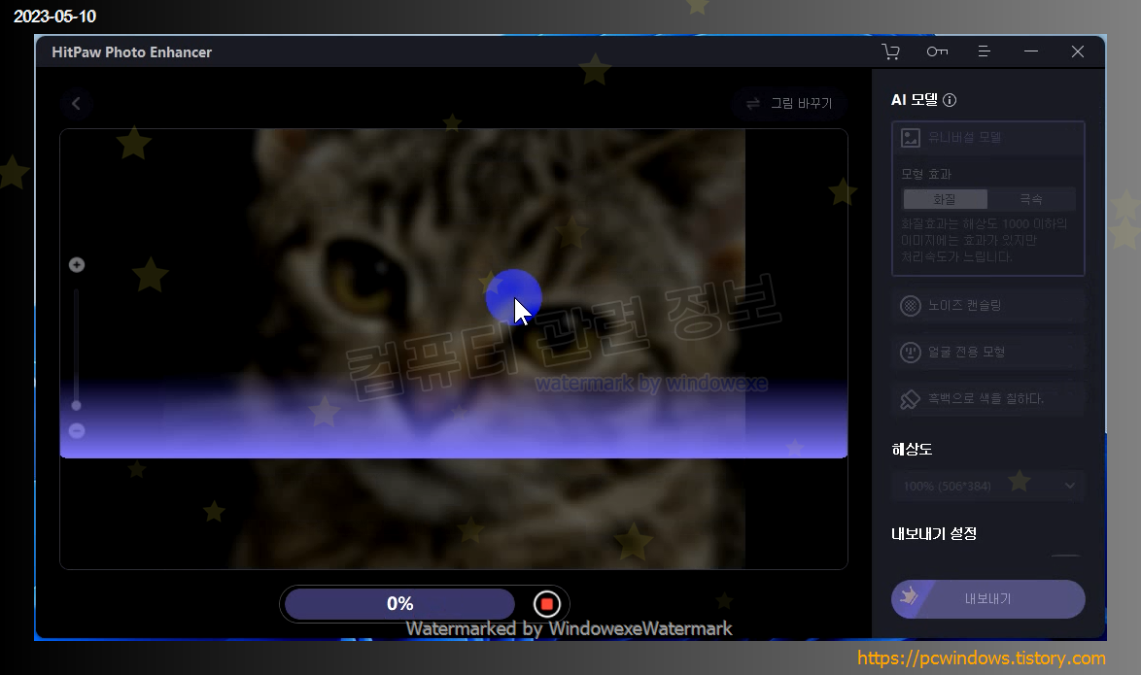Select the 유니버설 모델 option
Screen dimensions: 1141x675
coord(988,138)
